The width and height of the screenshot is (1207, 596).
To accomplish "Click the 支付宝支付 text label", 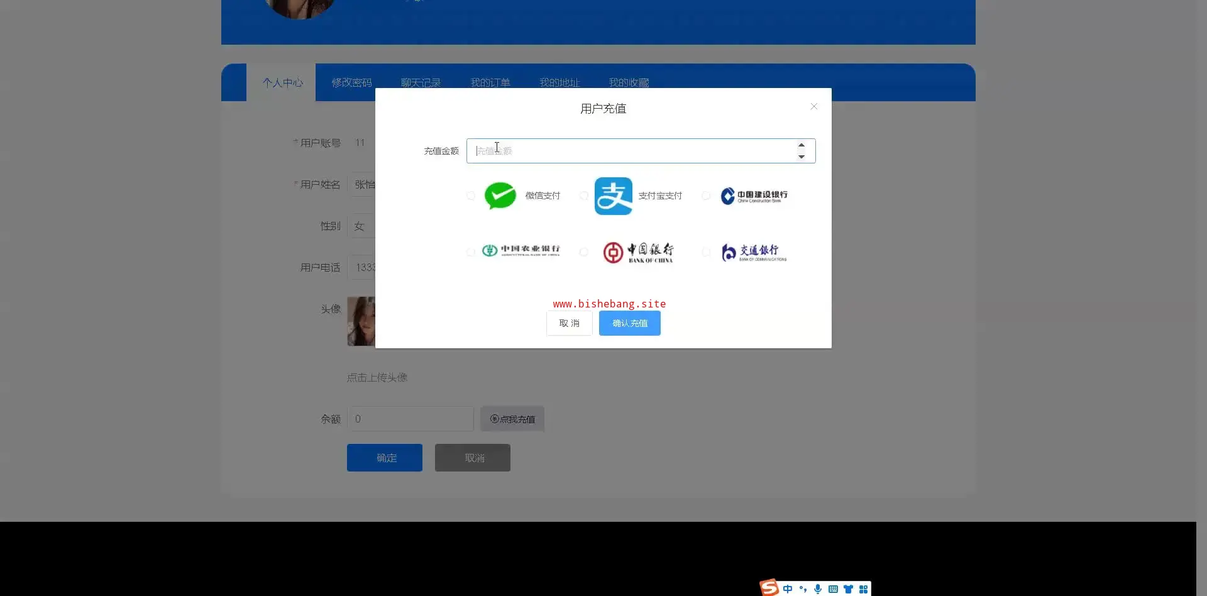I will (660, 196).
